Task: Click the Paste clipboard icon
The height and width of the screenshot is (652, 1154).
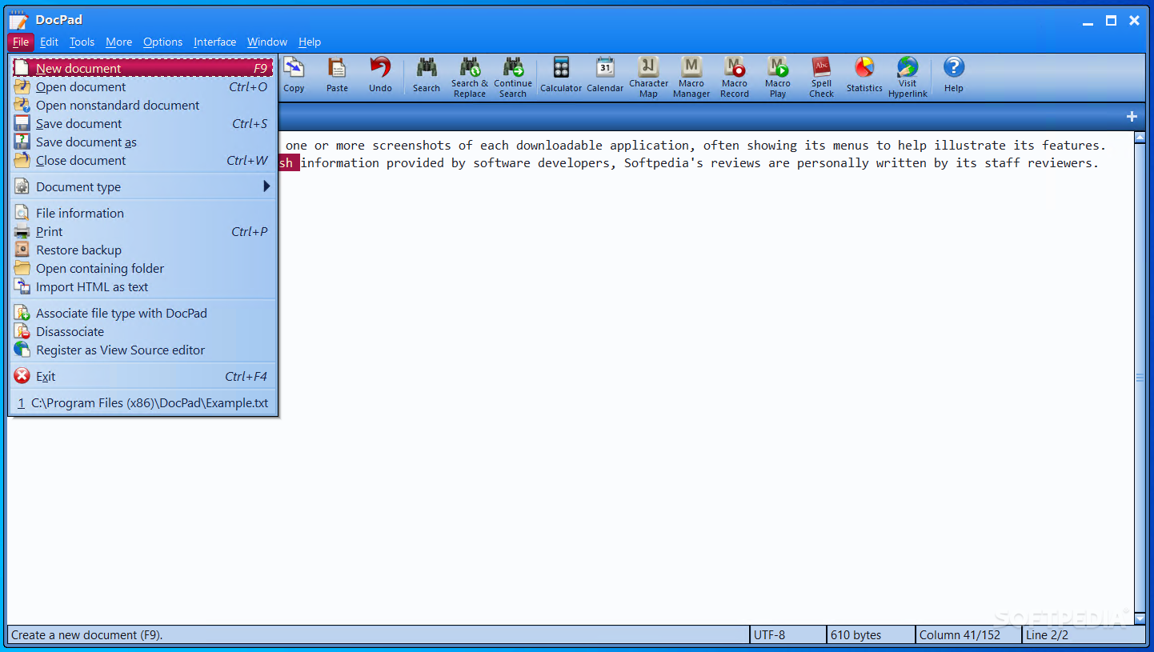Action: pyautogui.click(x=337, y=76)
